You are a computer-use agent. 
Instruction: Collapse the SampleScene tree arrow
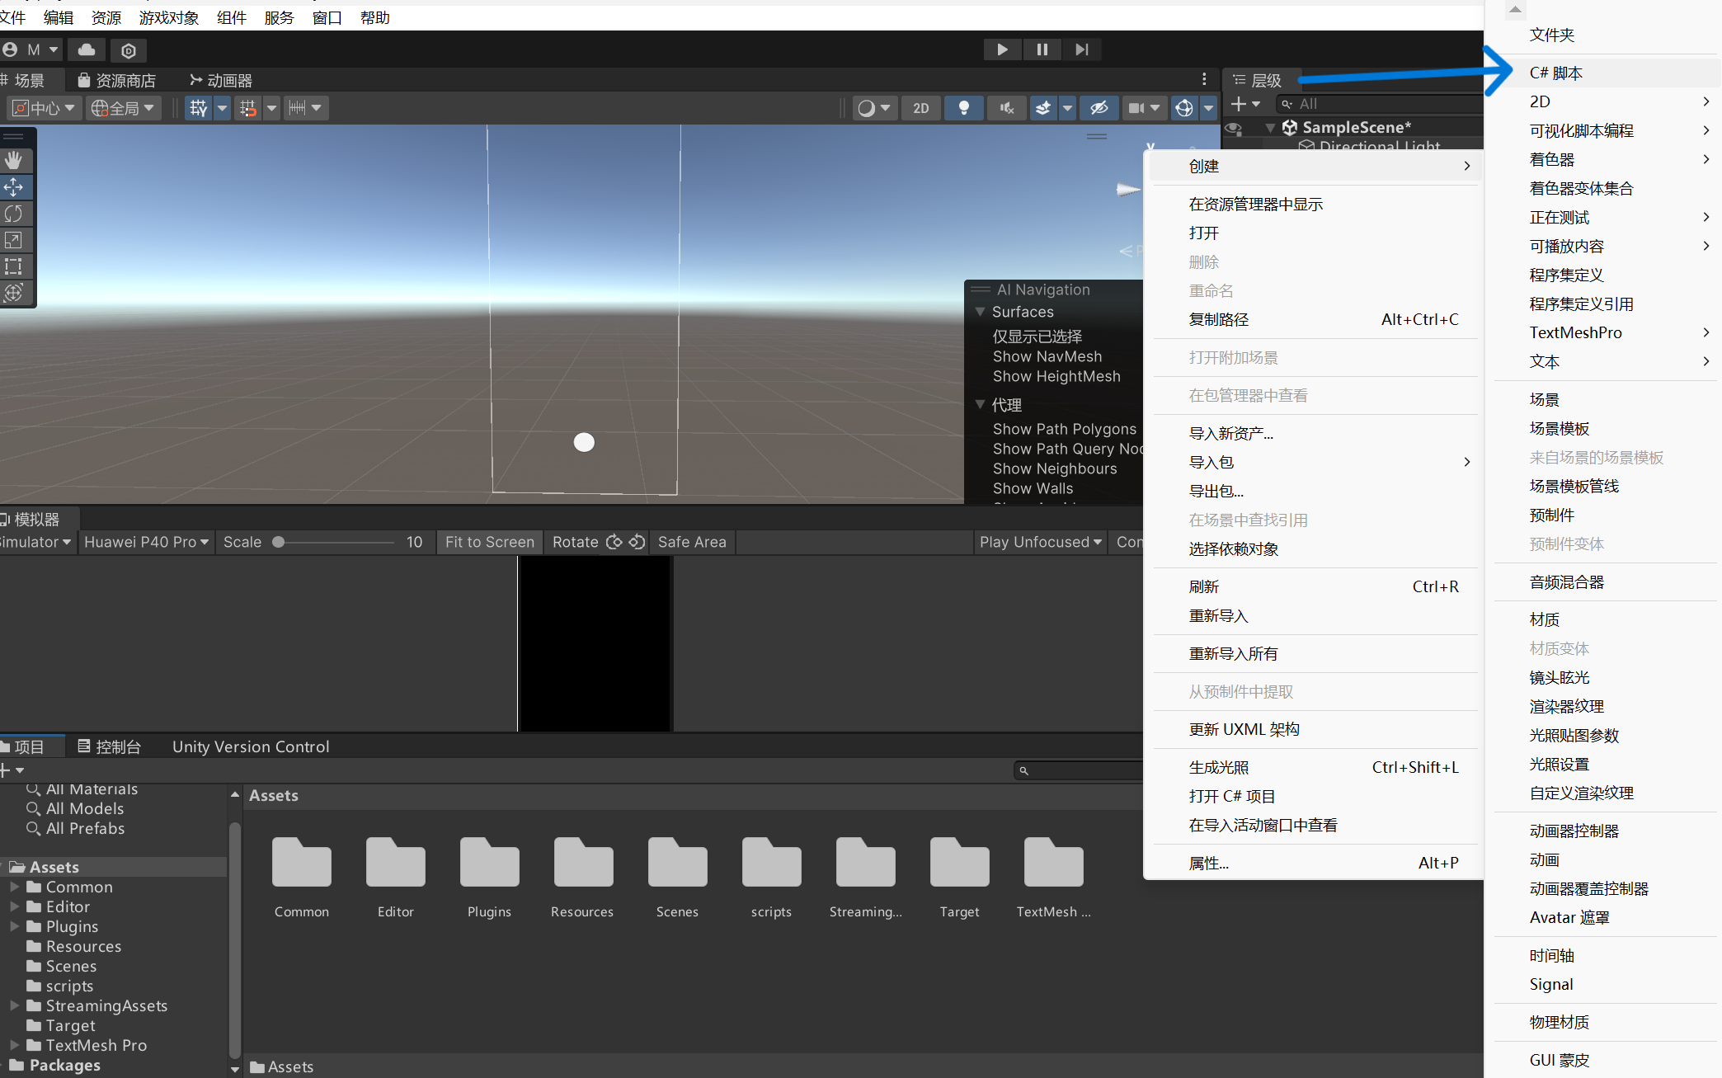(x=1271, y=128)
